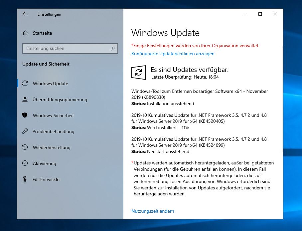The width and height of the screenshot is (302, 231).
Task: Open the Aktivierung page
Action: point(45,163)
